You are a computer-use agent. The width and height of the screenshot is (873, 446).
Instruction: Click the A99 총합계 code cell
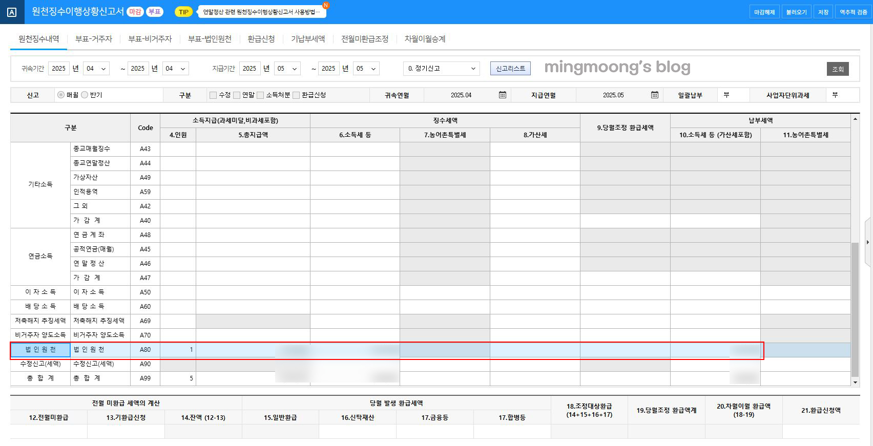click(x=145, y=378)
